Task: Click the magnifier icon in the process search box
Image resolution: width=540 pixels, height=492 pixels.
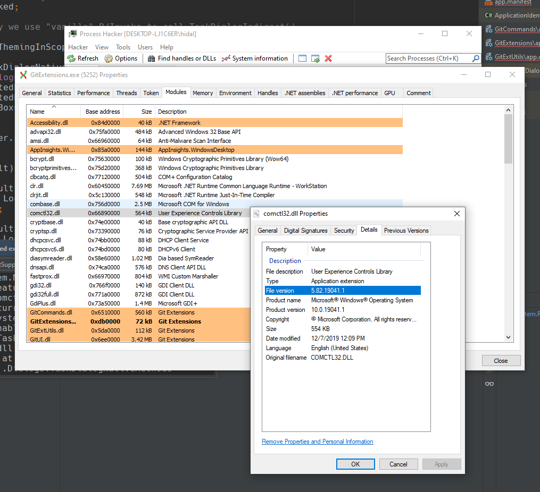Action: tap(475, 58)
